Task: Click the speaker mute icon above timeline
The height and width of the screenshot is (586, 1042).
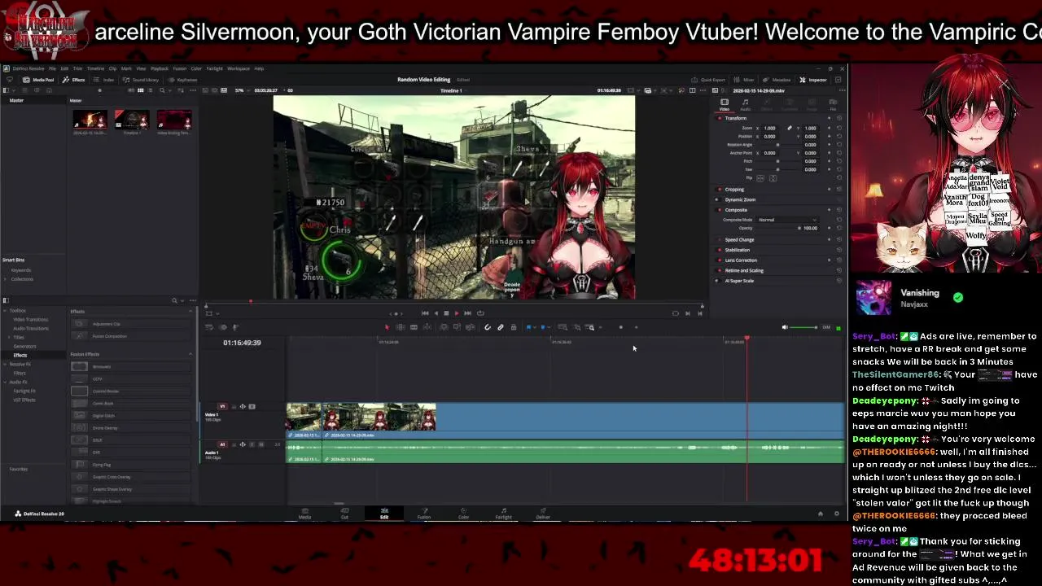Action: pos(785,327)
